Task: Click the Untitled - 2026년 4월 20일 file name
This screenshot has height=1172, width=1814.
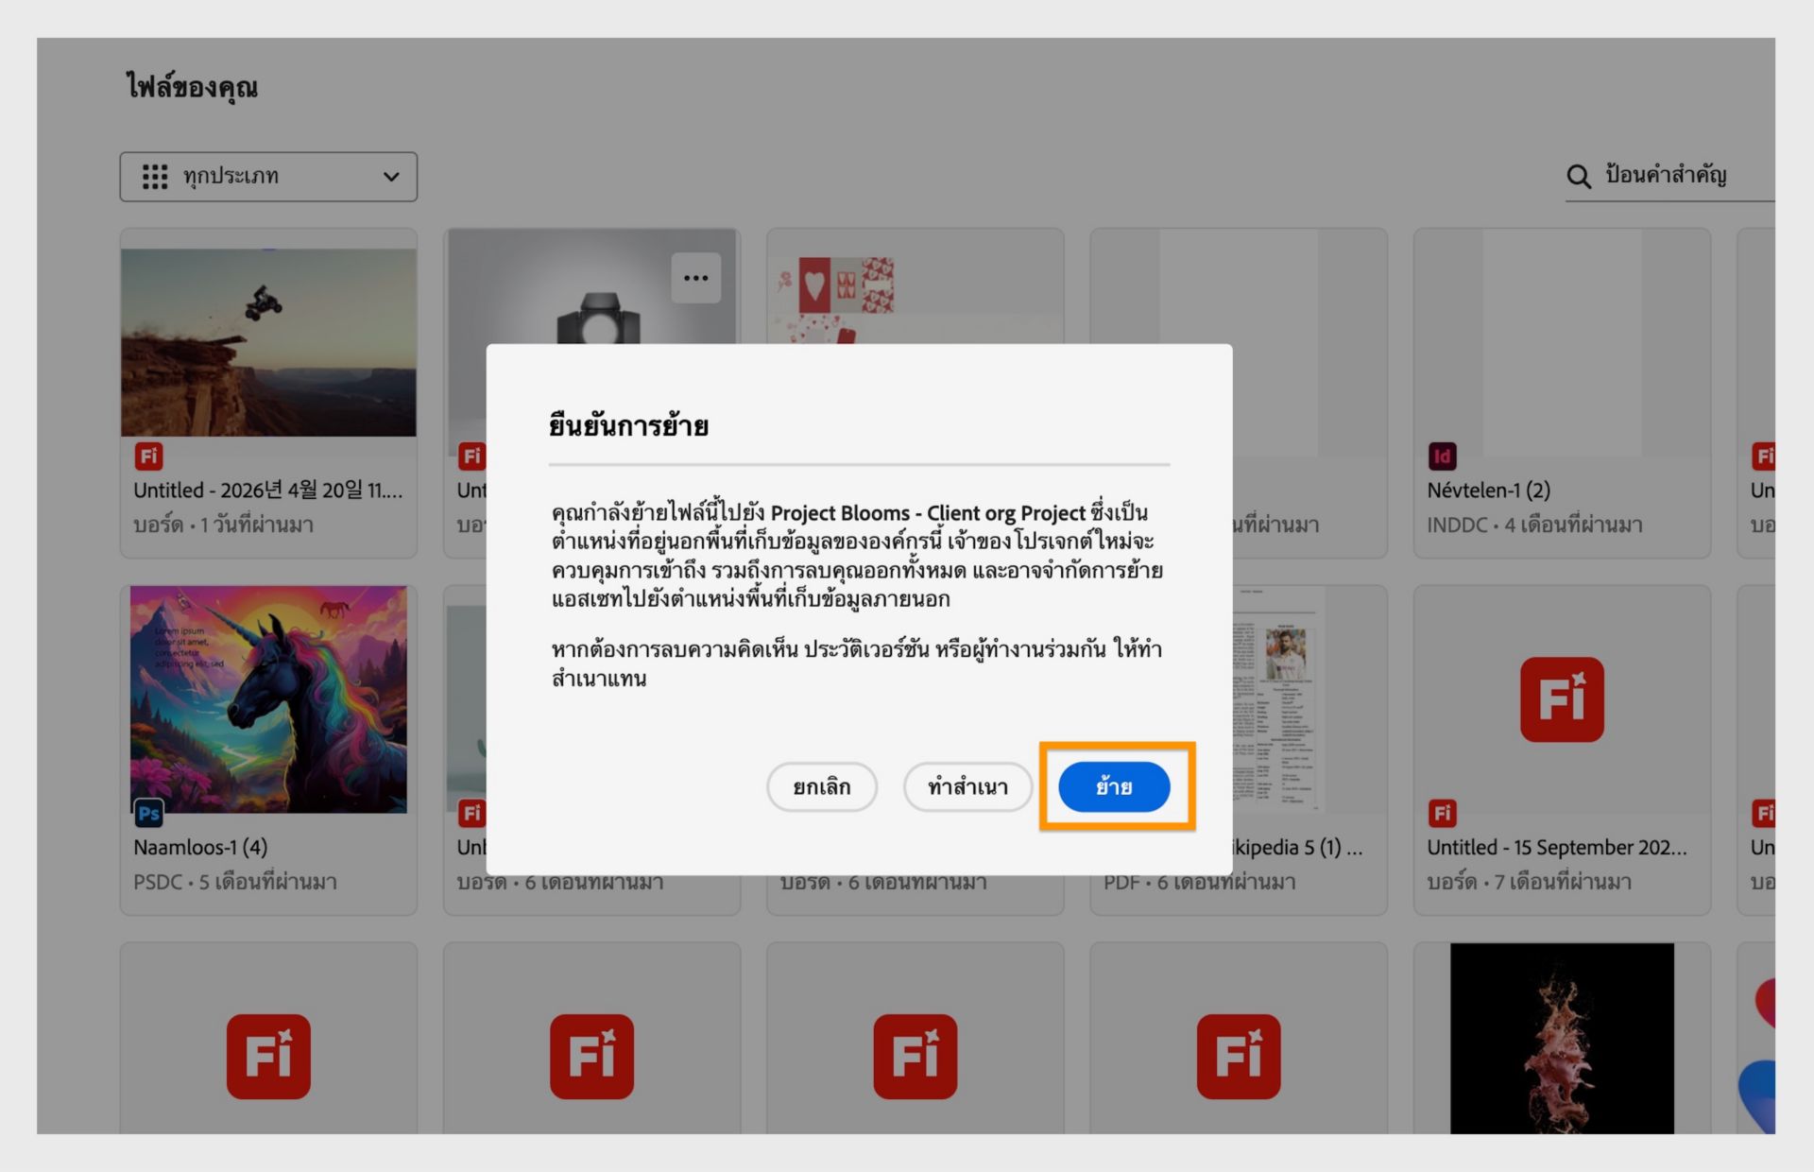Action: 267,490
